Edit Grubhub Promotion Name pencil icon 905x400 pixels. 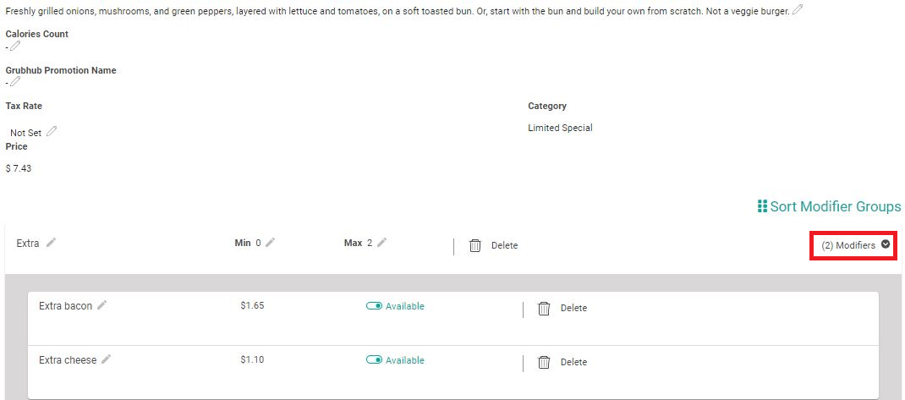[14, 82]
